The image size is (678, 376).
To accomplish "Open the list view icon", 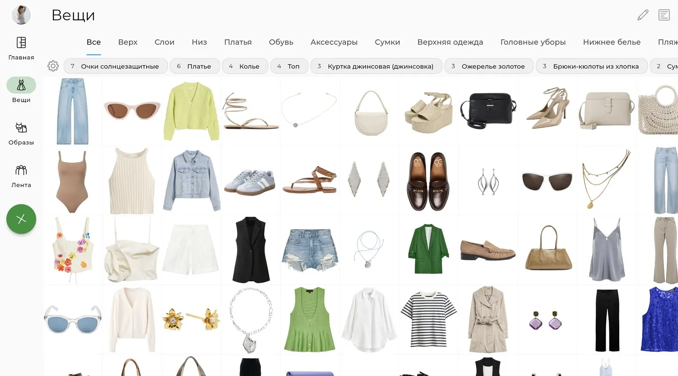I will 664,15.
